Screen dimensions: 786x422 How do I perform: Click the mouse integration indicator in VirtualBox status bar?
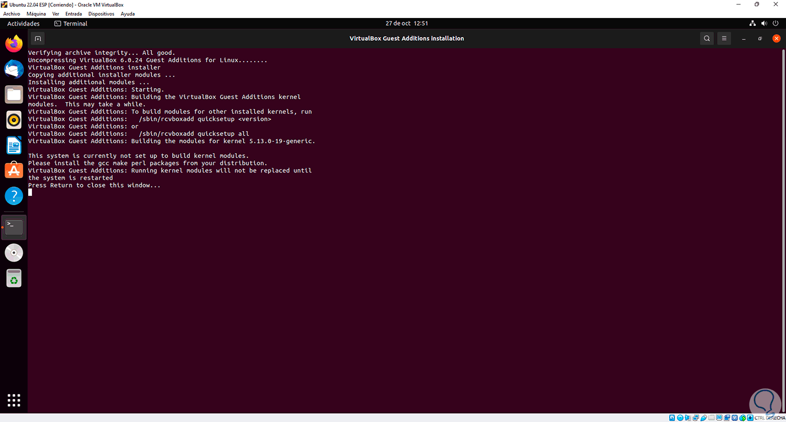tap(743, 418)
